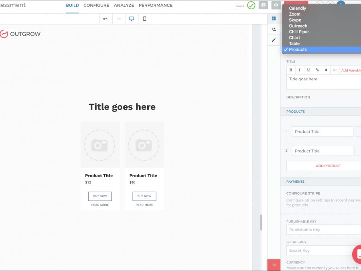The image size is (361, 271).
Task: Go to the ANALYZE tab
Action: point(124,6)
